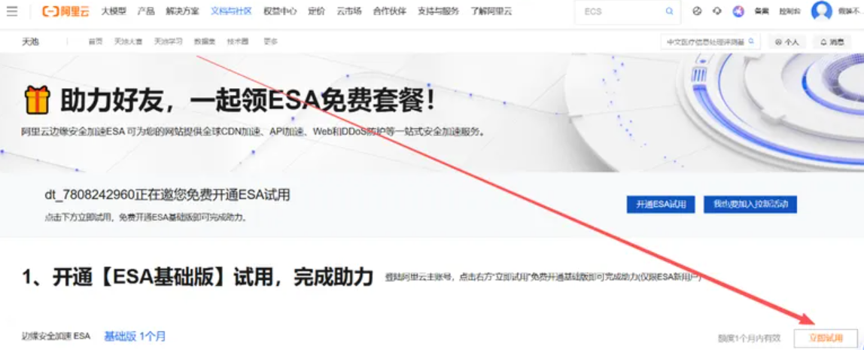864x350 pixels.
Task: Go to 天池大赛 tab
Action: (x=128, y=42)
